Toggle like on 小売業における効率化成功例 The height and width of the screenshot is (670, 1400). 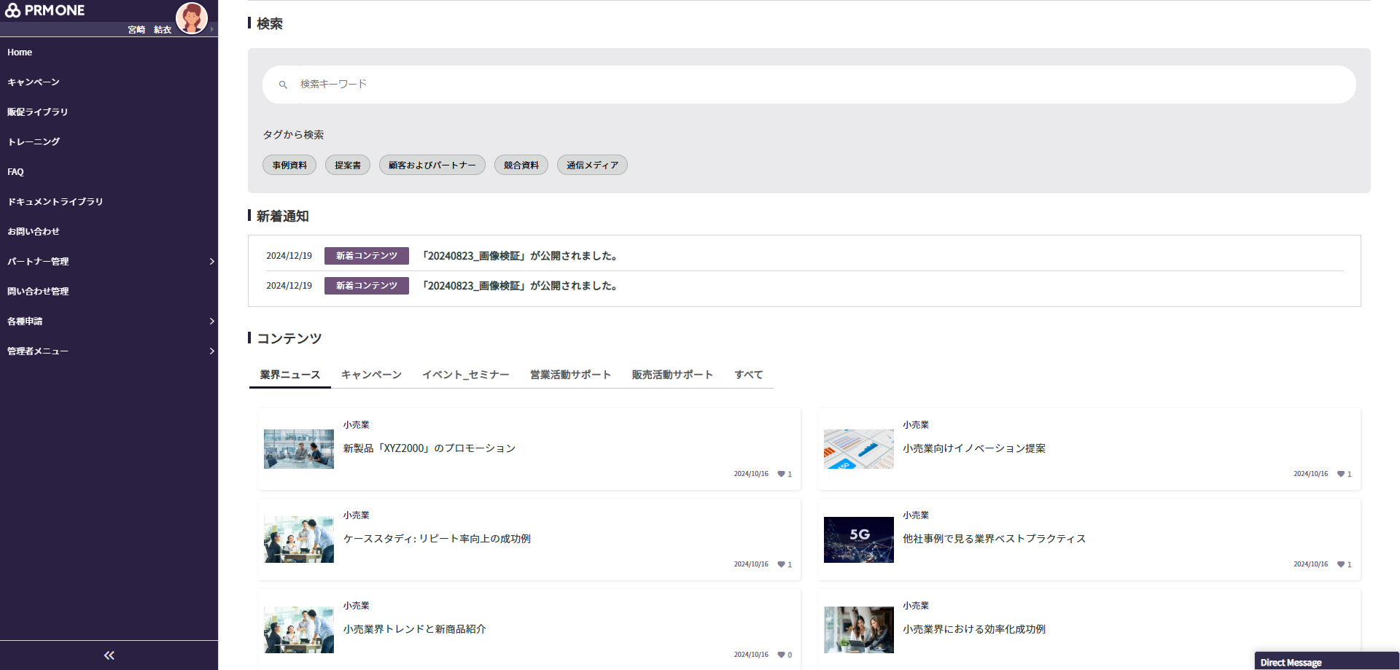1340,655
